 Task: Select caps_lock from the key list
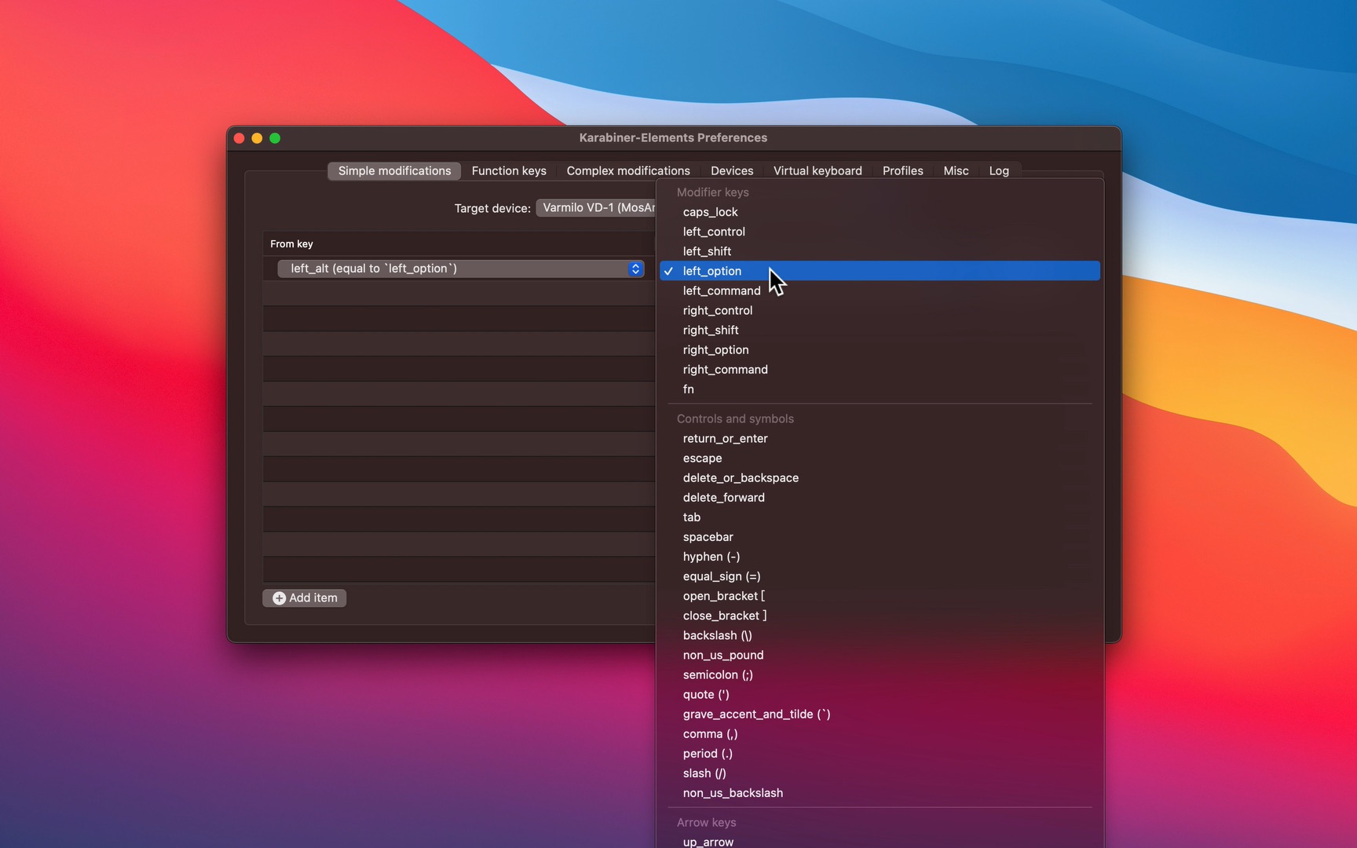click(880, 212)
